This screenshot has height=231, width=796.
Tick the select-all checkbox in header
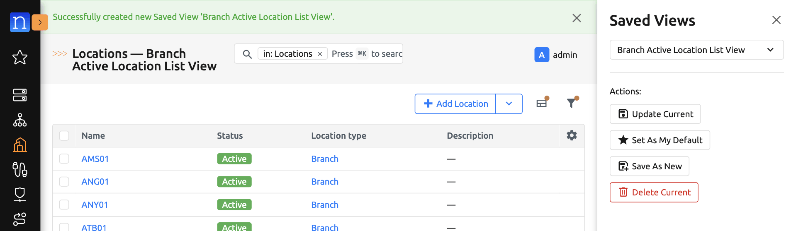point(64,136)
